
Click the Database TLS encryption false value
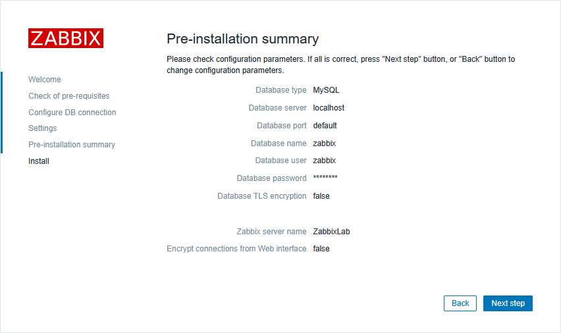tap(321, 196)
